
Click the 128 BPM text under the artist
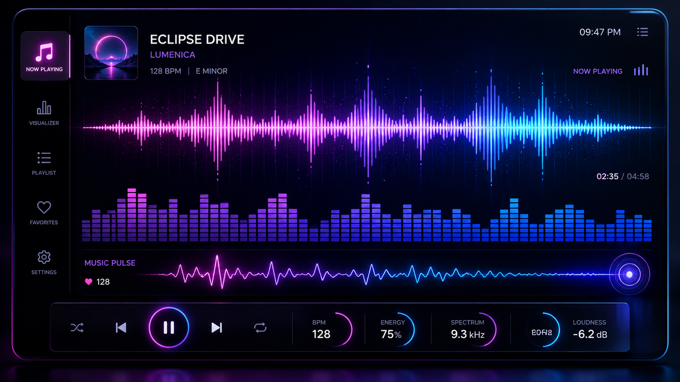[x=165, y=71]
